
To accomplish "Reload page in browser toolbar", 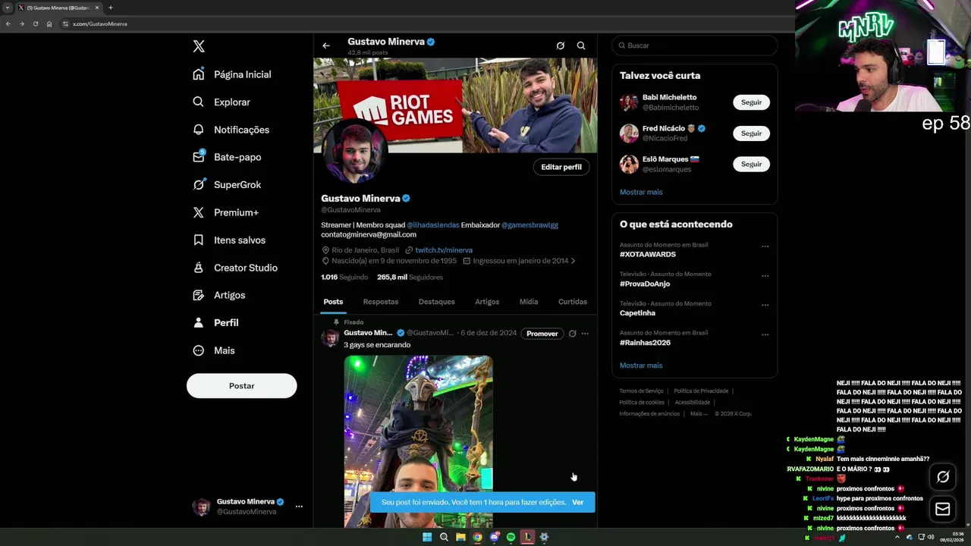I will tap(35, 24).
